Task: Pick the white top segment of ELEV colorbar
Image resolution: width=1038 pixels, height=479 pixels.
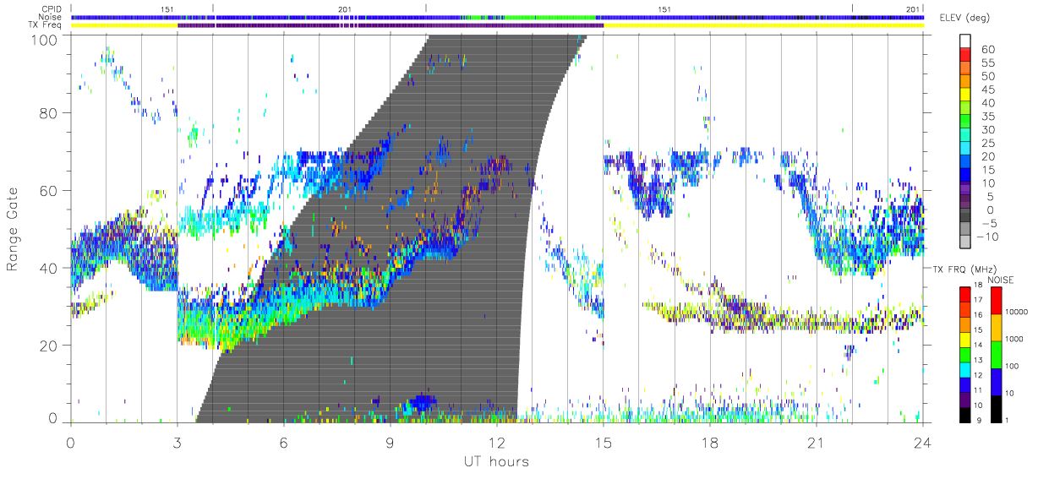Action: pyautogui.click(x=964, y=42)
